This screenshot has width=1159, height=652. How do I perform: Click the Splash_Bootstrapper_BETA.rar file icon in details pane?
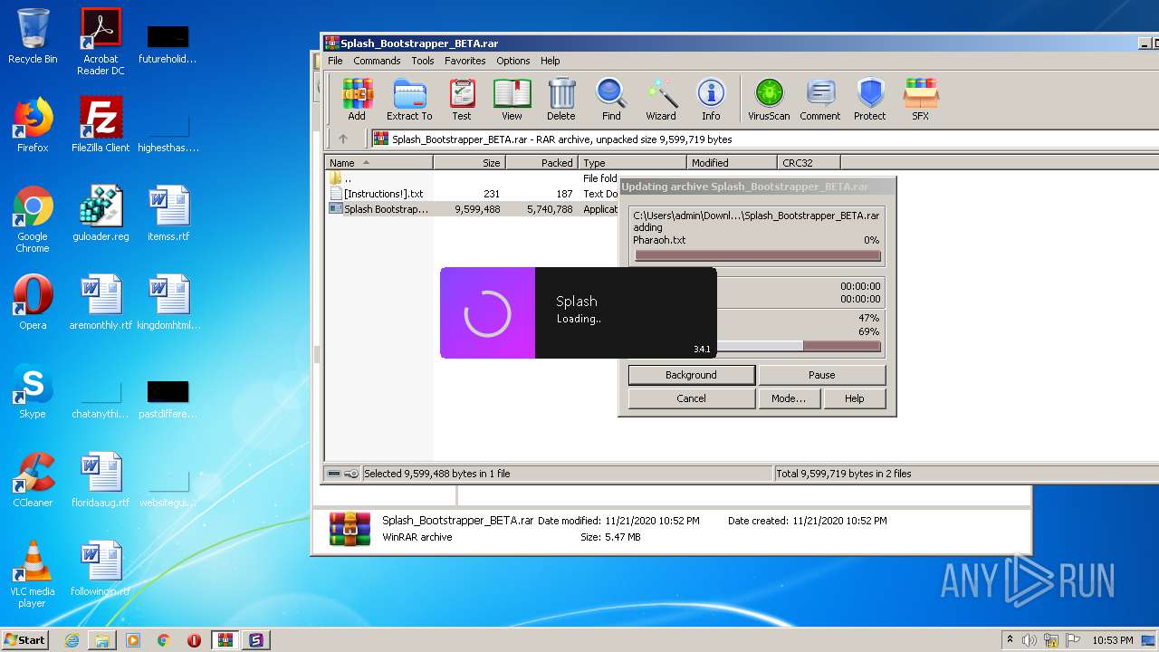(350, 529)
